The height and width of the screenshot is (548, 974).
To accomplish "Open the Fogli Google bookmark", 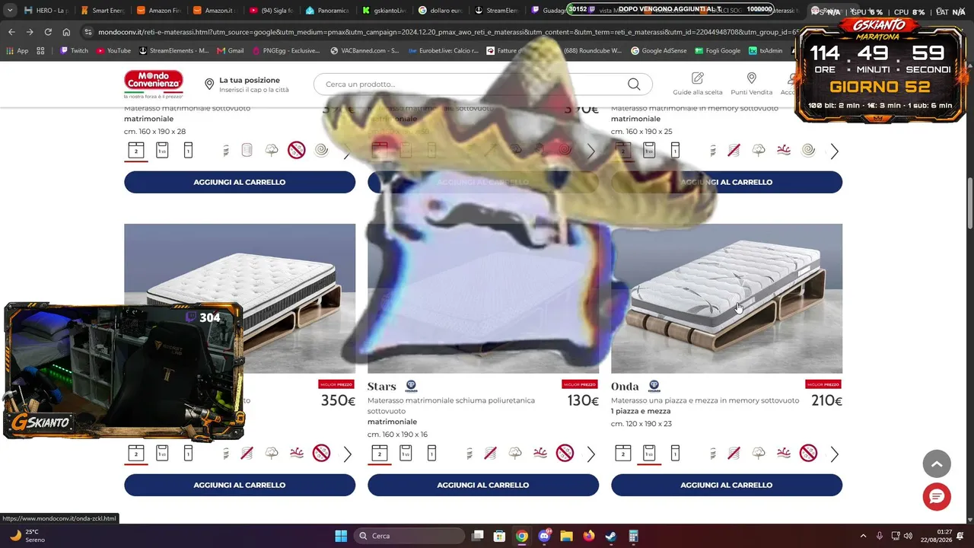I will (x=719, y=50).
